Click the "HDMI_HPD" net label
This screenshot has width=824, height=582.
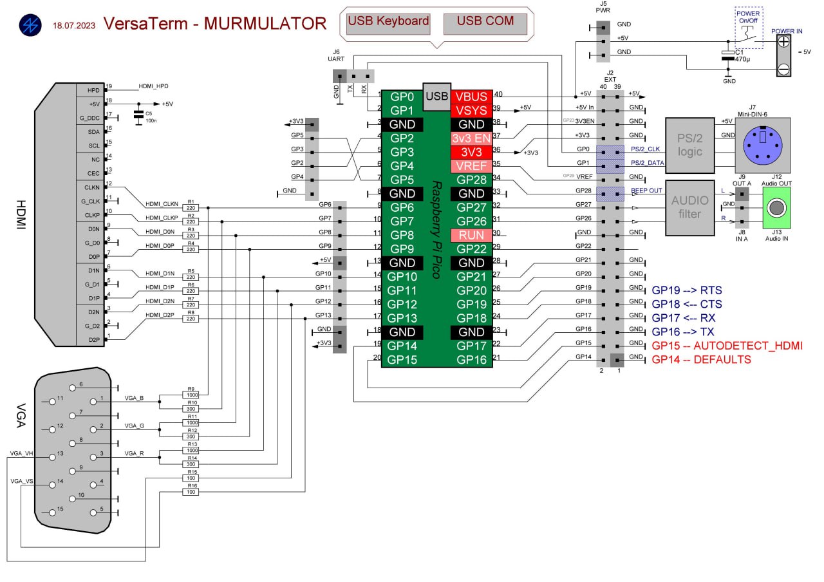coord(153,86)
